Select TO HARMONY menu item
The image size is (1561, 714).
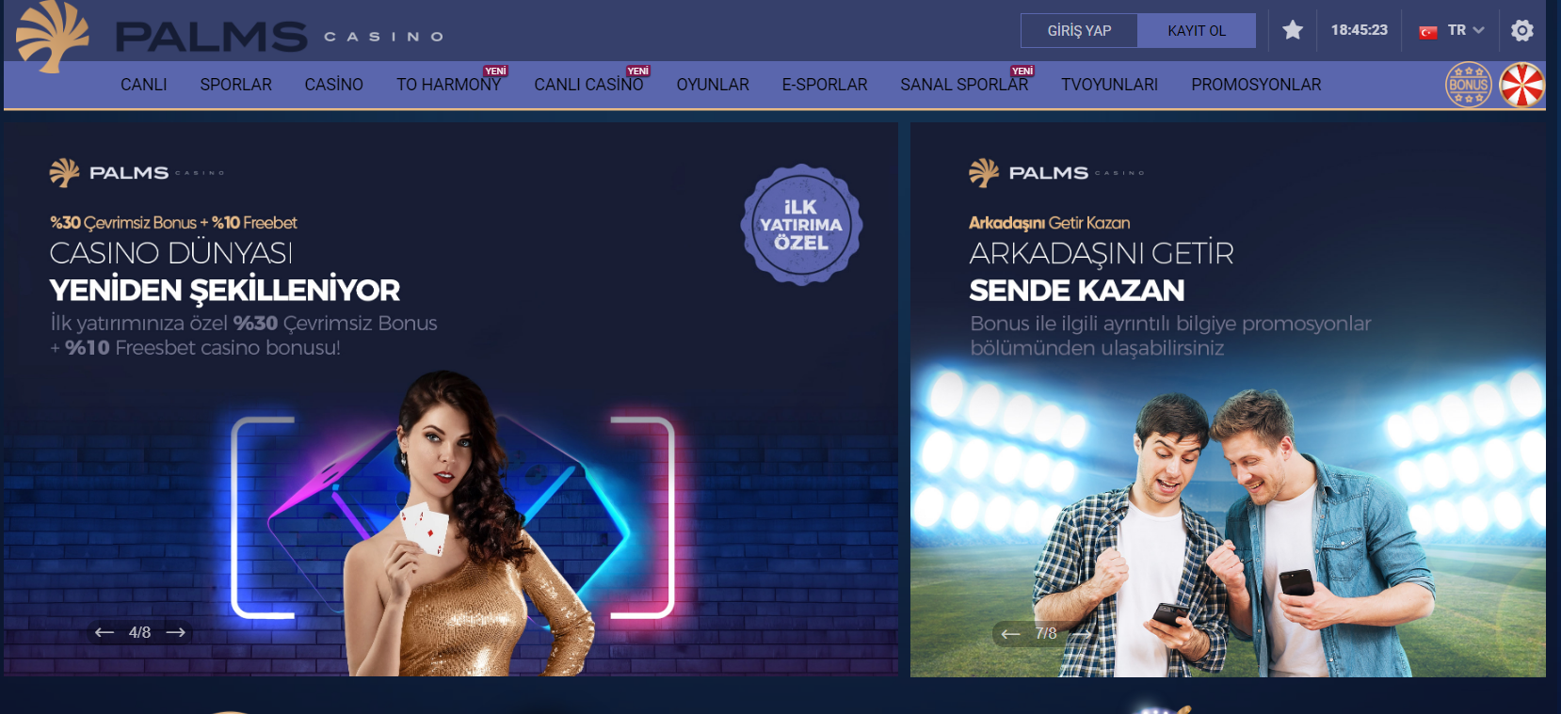pos(449,85)
